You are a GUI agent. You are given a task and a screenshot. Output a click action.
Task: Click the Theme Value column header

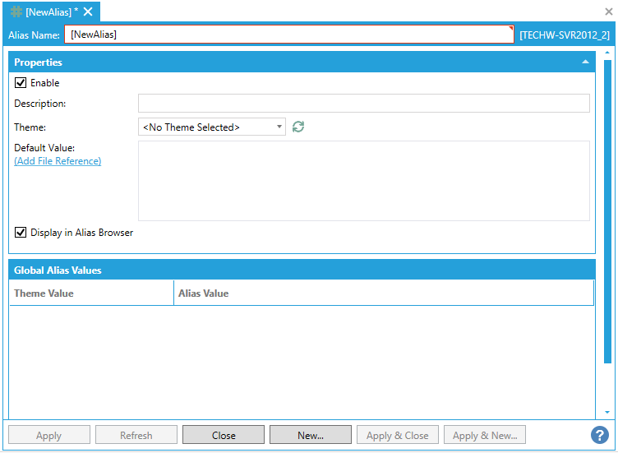[x=90, y=294]
